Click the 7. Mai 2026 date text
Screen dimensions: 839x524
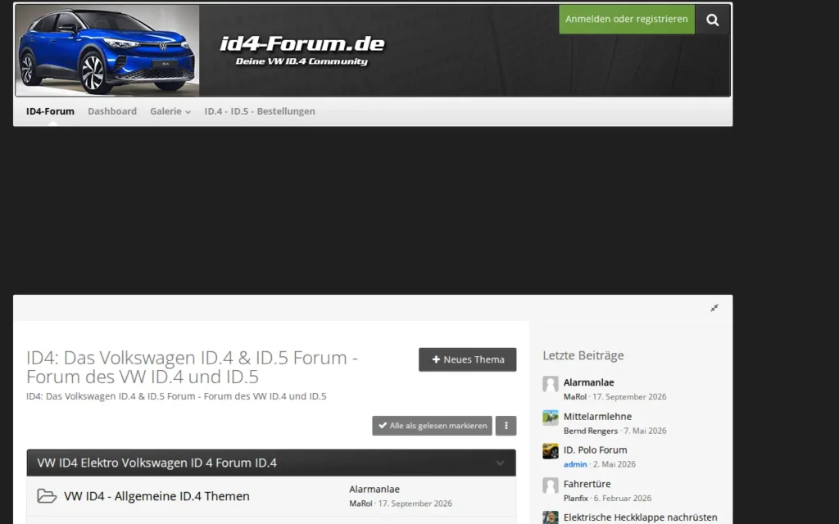(645, 431)
